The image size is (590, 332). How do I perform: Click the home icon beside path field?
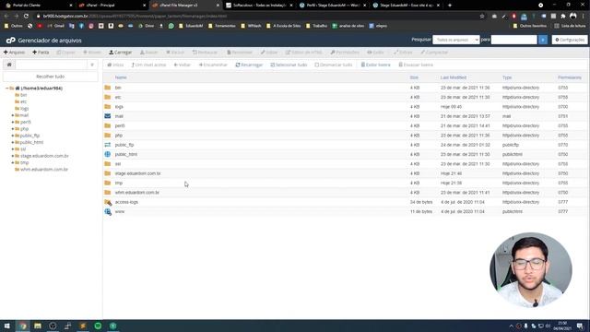pos(9,65)
